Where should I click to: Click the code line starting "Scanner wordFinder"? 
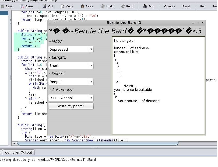(x=77, y=140)
